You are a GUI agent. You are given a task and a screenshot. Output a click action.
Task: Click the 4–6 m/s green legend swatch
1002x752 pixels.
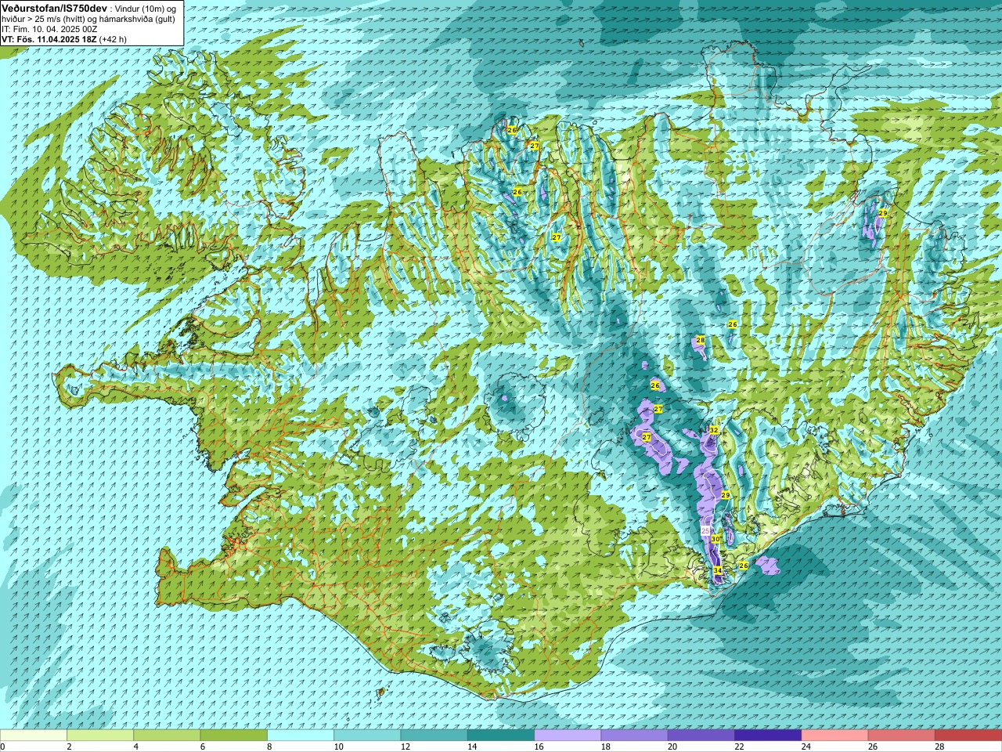coord(167,736)
